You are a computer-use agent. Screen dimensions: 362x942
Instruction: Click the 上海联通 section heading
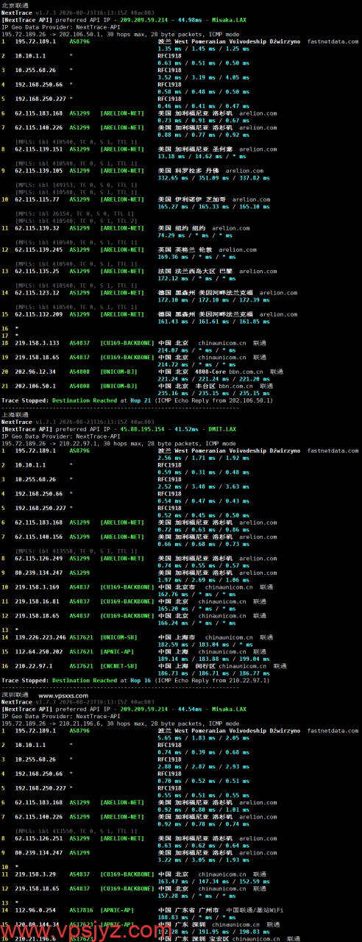[15, 415]
